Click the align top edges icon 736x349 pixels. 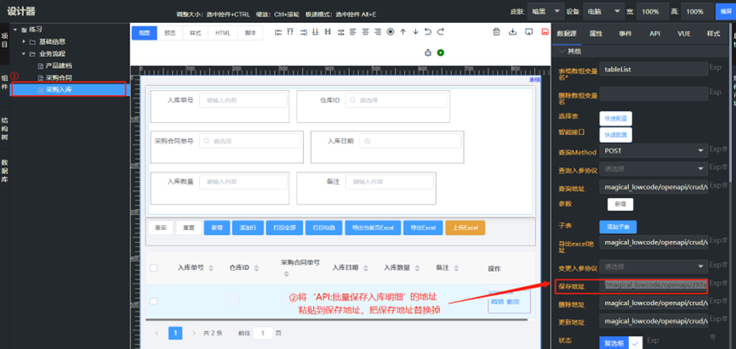(x=290, y=32)
